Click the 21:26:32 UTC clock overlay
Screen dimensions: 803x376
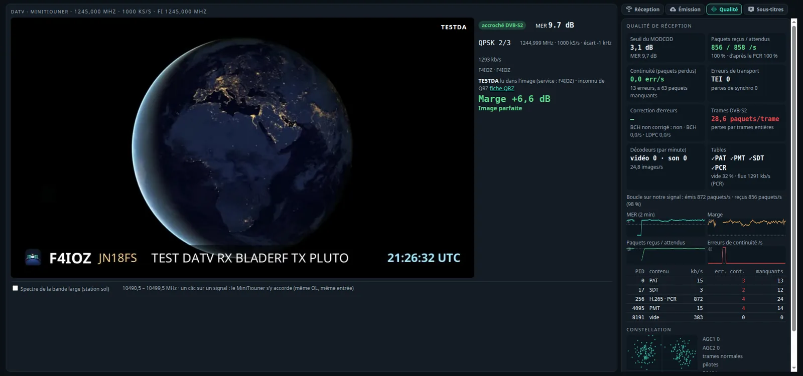pyautogui.click(x=424, y=258)
